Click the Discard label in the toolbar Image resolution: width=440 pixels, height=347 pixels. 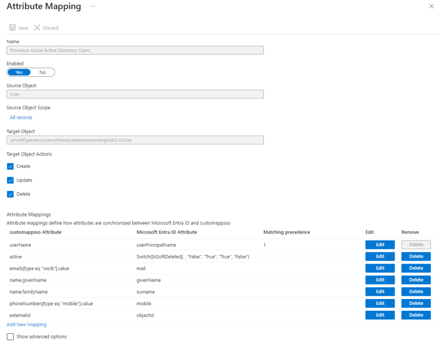[51, 28]
